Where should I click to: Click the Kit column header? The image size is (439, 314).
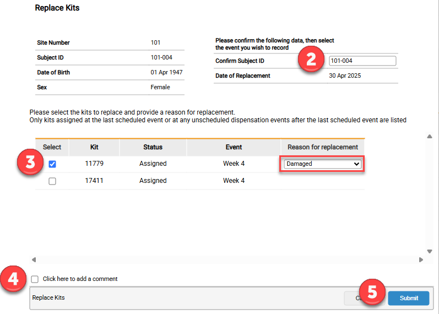tap(94, 147)
